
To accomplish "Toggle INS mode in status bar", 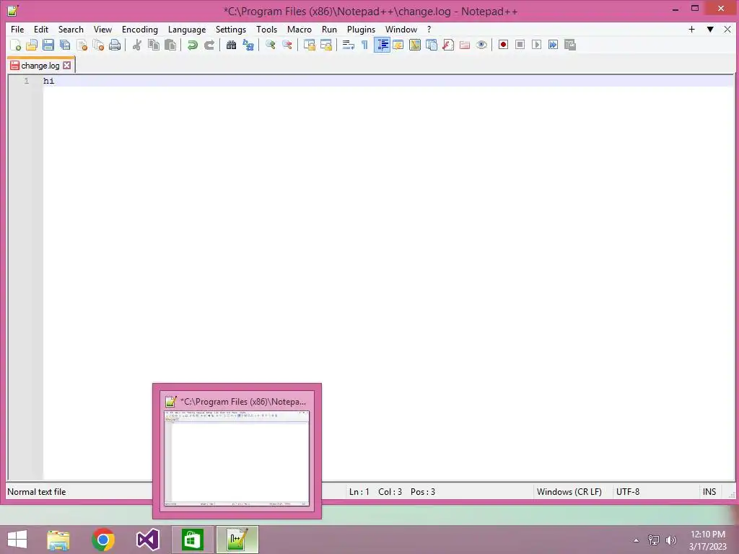I will (709, 492).
